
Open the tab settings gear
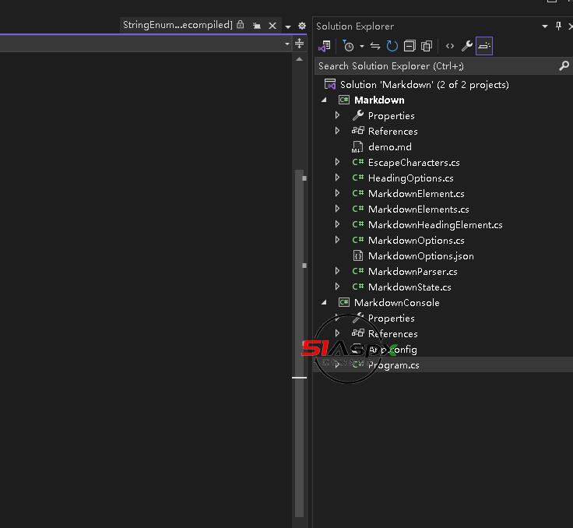(302, 26)
